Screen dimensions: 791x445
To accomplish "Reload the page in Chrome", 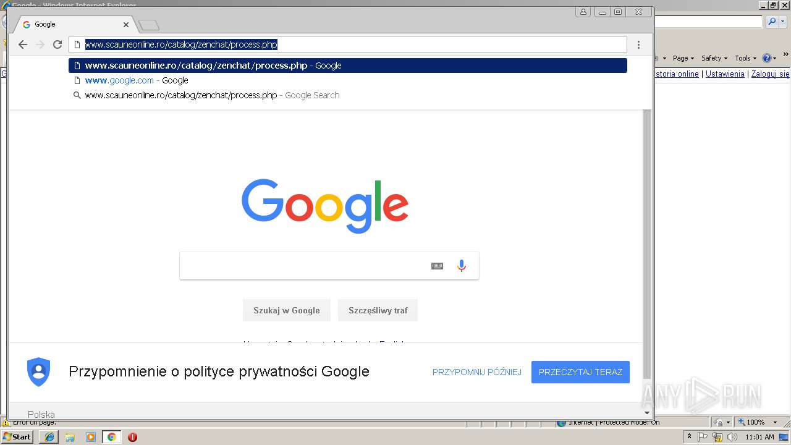I will click(x=57, y=44).
